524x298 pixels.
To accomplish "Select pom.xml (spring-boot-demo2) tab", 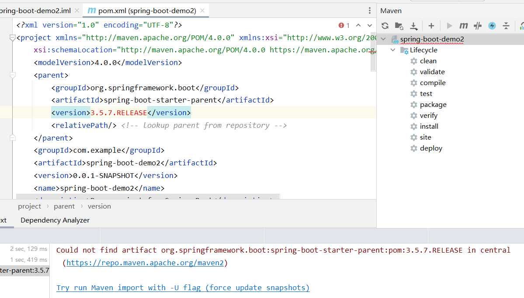I will click(146, 10).
